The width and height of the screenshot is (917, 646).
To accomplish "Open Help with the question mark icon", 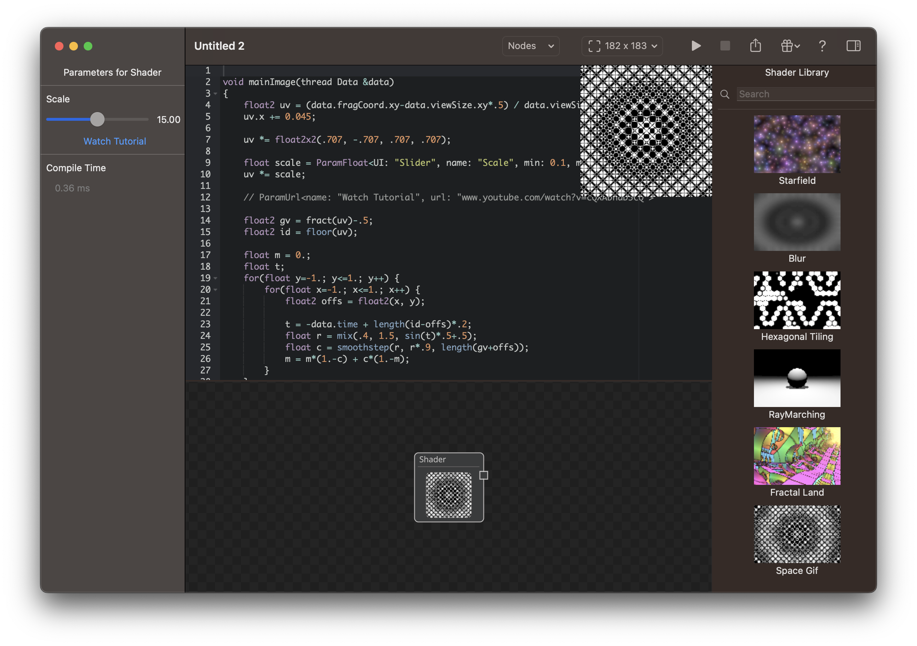I will (x=822, y=45).
